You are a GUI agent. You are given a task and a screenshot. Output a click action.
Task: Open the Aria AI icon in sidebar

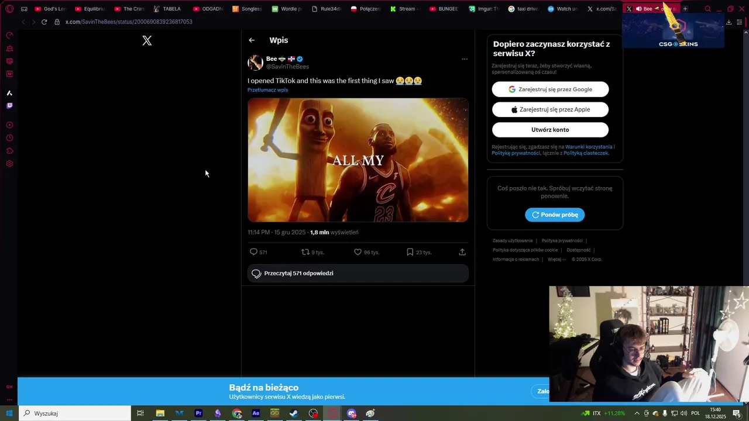(9, 93)
